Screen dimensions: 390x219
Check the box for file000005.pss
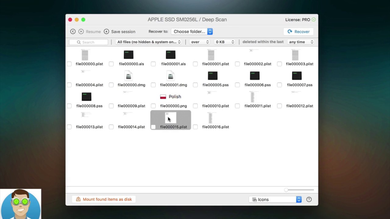[x=195, y=85]
